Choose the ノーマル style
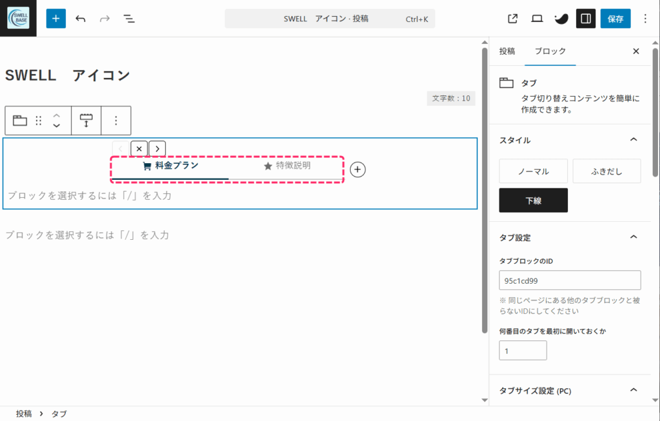Viewport: 660px width, 421px height. 533,171
